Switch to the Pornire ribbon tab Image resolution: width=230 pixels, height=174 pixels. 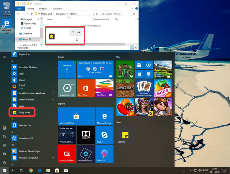tap(31, 9)
